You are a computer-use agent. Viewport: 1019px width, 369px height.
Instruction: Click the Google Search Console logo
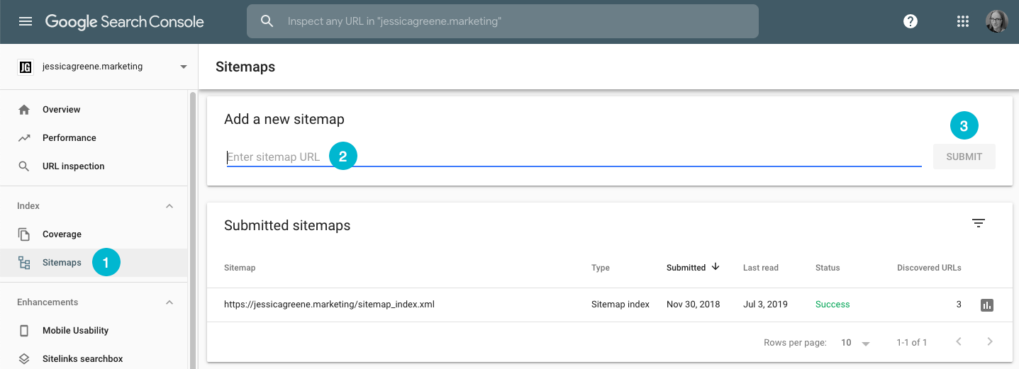pos(125,21)
